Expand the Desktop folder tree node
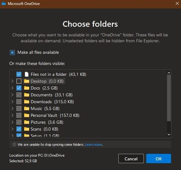181x170 pixels. click(12, 81)
